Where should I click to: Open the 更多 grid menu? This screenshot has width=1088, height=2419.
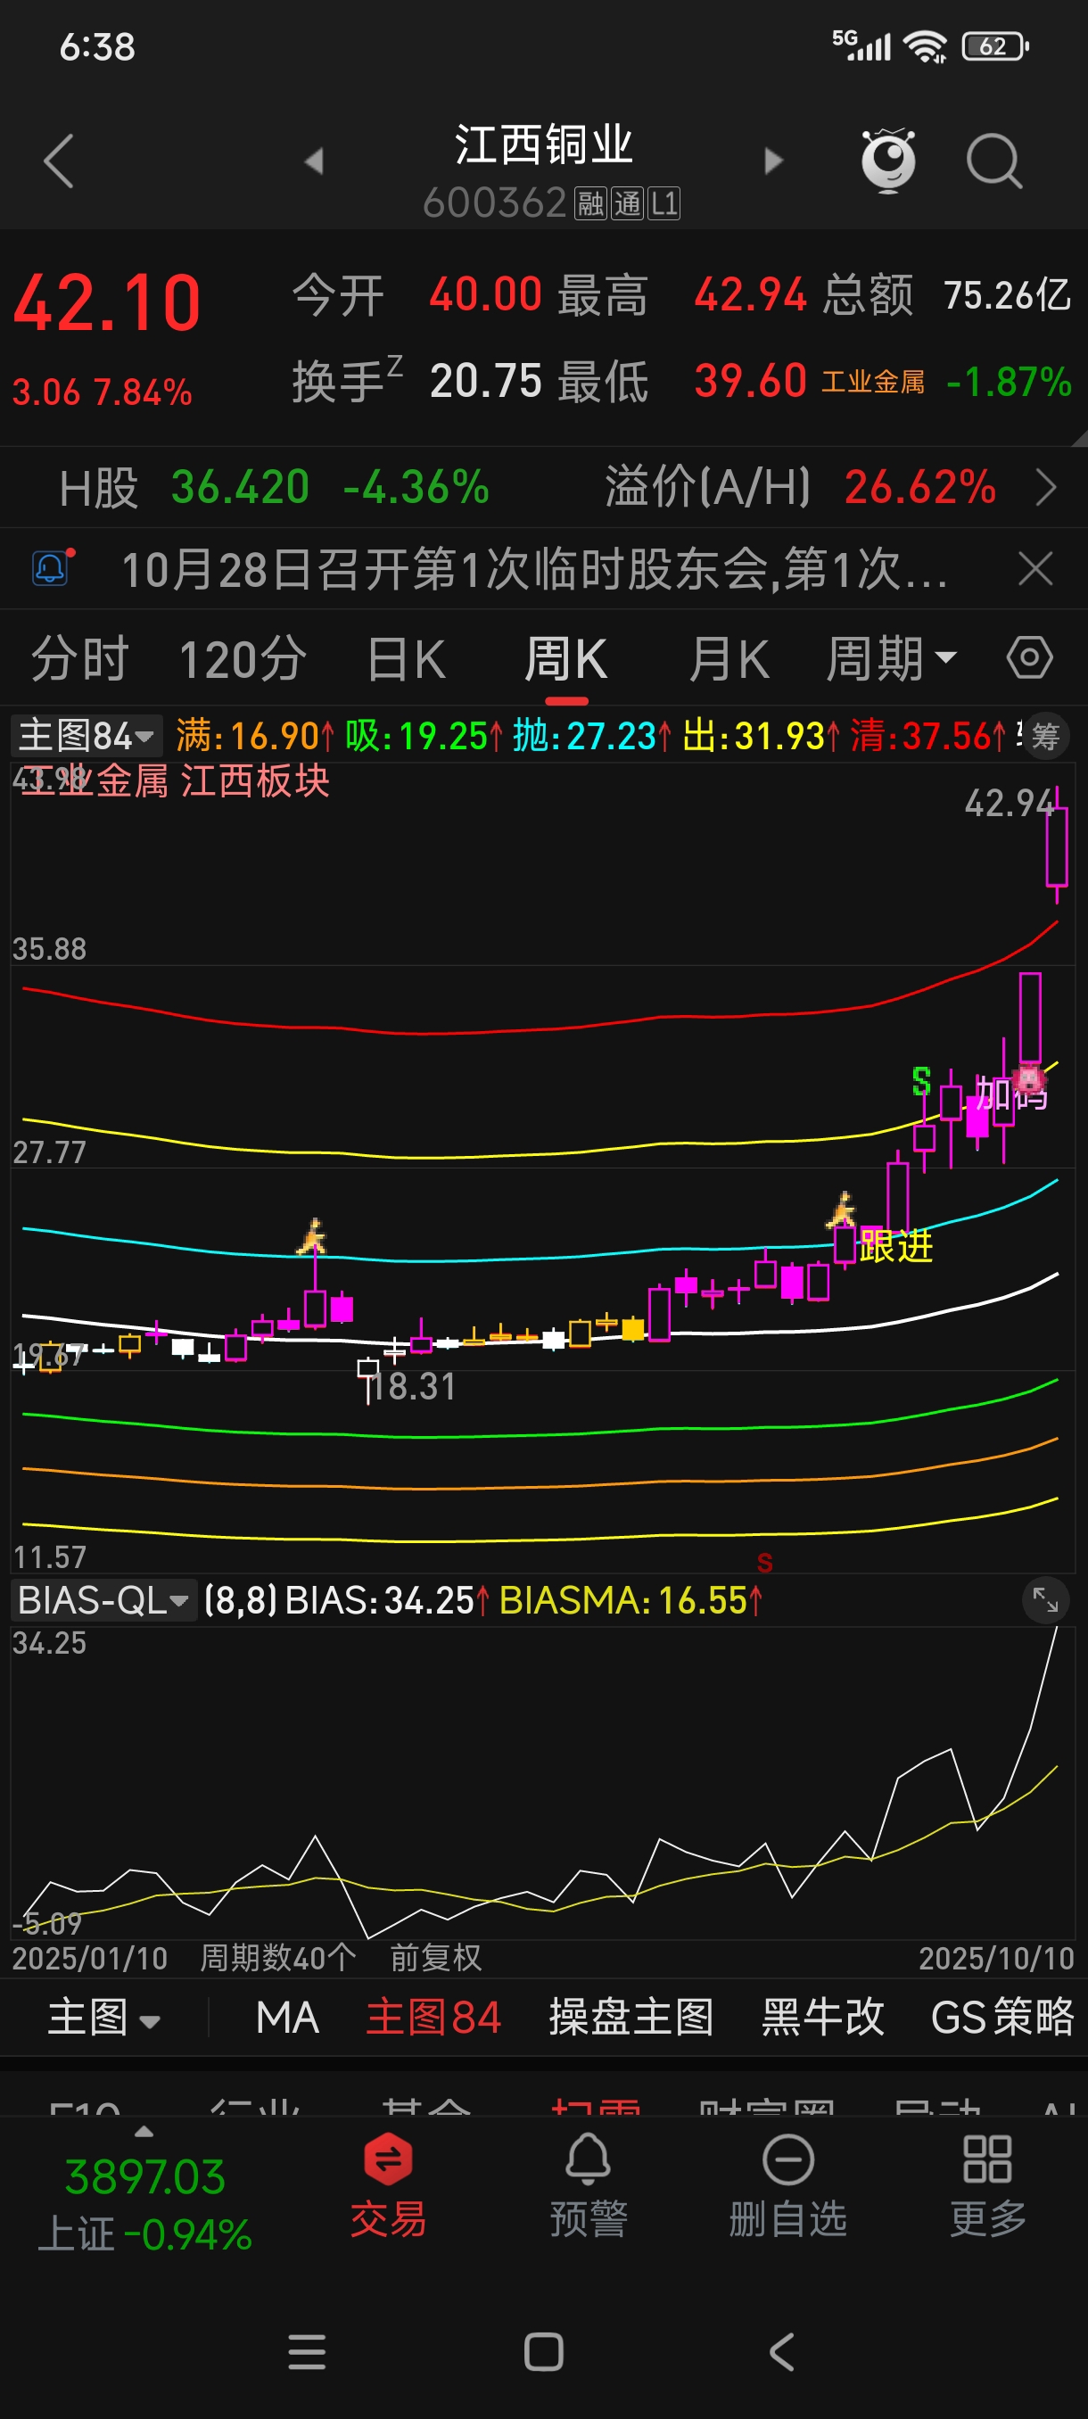(x=986, y=2184)
